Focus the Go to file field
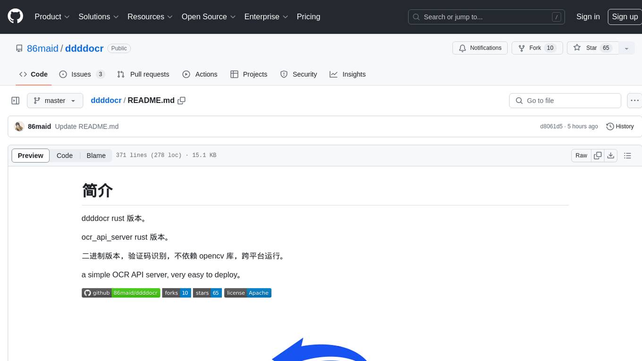642x361 pixels. point(565,101)
